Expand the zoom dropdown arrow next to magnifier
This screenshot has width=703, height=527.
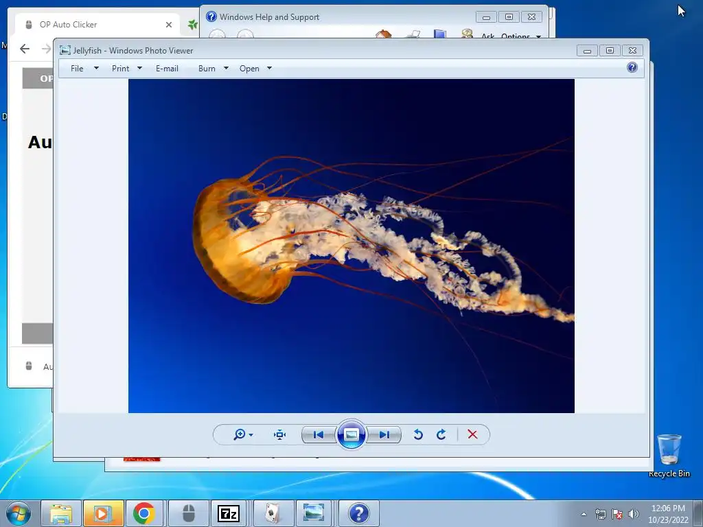251,434
